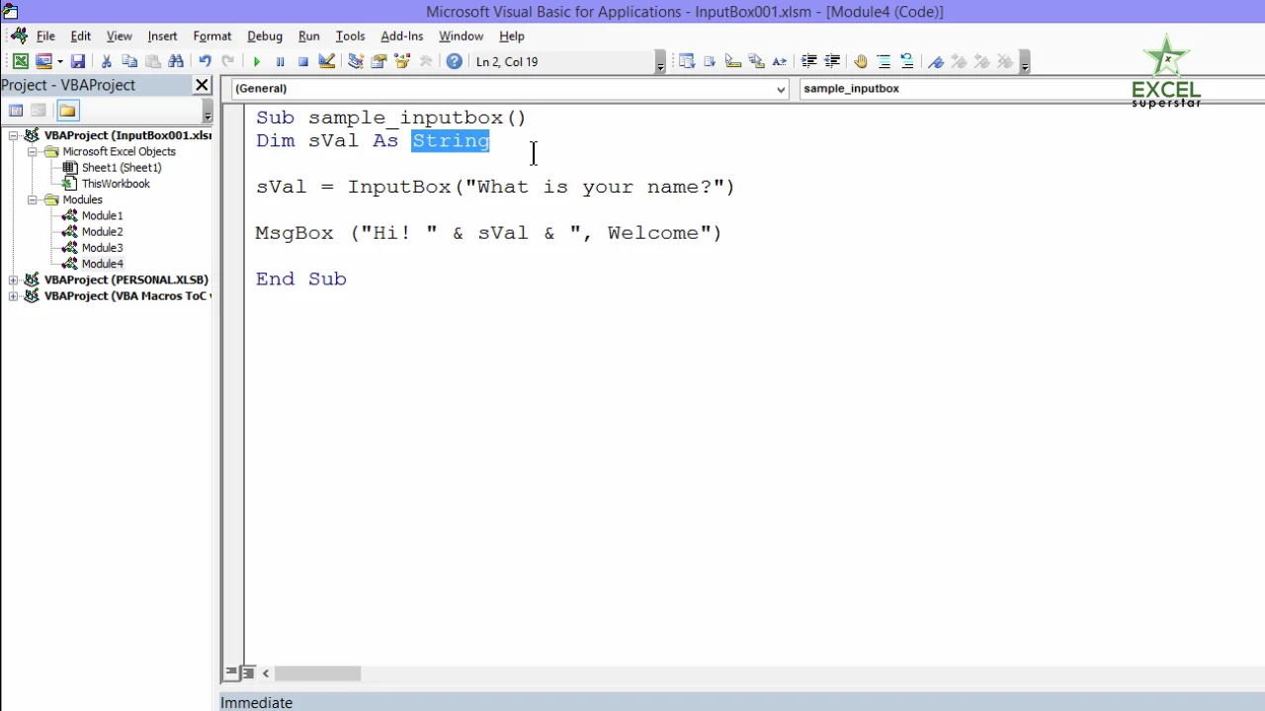
Task: Click the Complete Word icon
Action: (780, 61)
